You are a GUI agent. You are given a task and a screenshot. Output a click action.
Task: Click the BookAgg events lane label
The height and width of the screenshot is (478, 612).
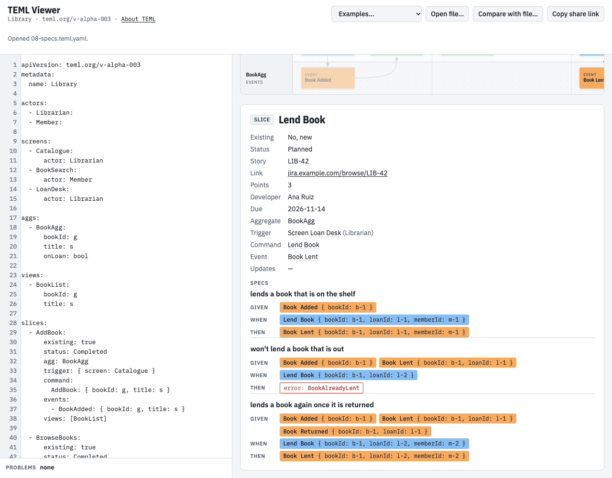256,78
